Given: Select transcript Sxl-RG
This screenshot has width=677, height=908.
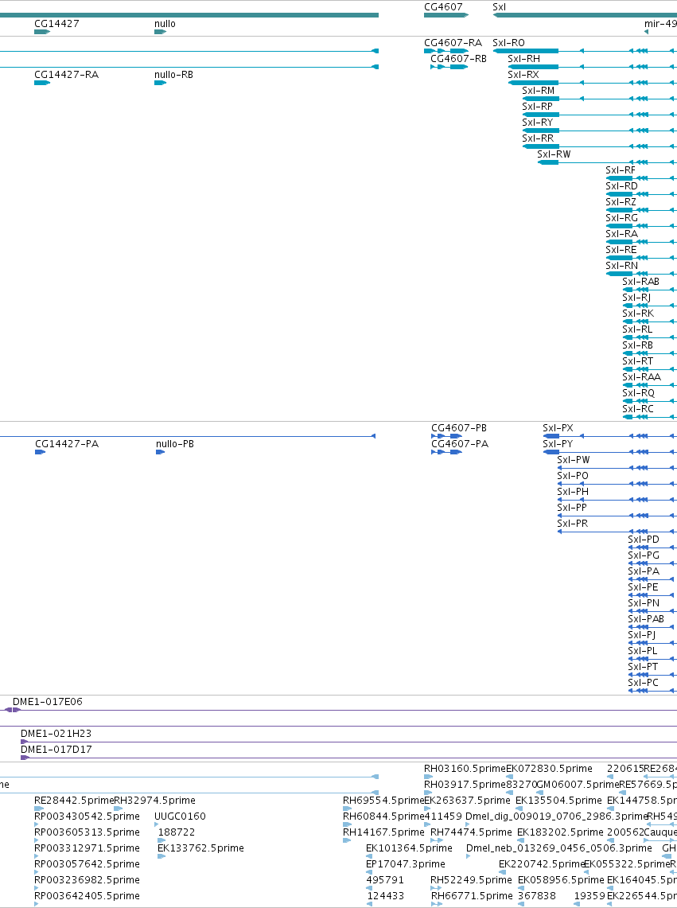Looking at the screenshot, I should (621, 218).
